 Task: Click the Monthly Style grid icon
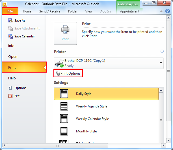pos(64,131)
